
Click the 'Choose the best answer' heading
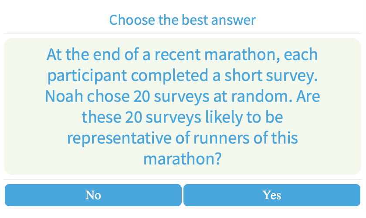pyautogui.click(x=182, y=20)
